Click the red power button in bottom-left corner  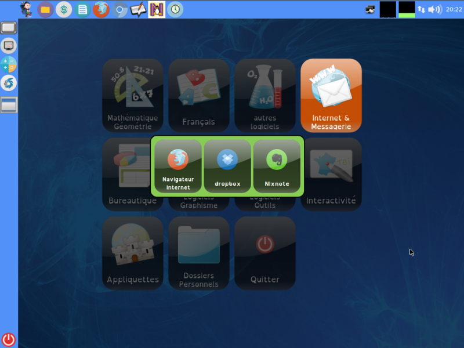coord(9,340)
